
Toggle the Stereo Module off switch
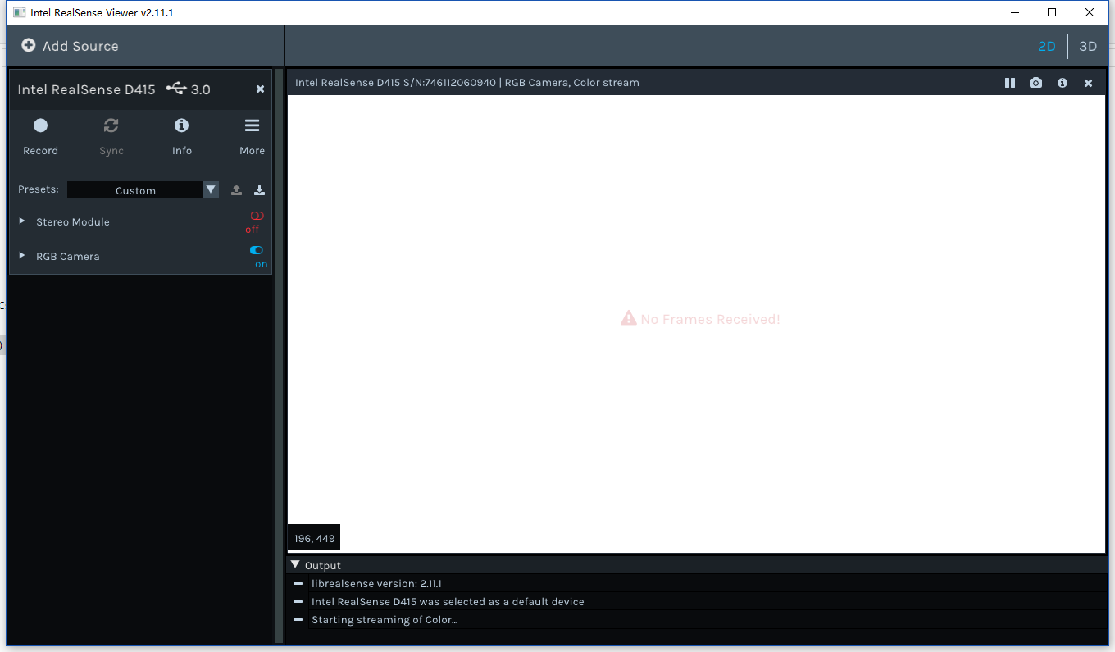coord(255,216)
